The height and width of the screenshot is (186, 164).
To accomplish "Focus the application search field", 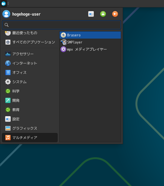I will (61, 25).
